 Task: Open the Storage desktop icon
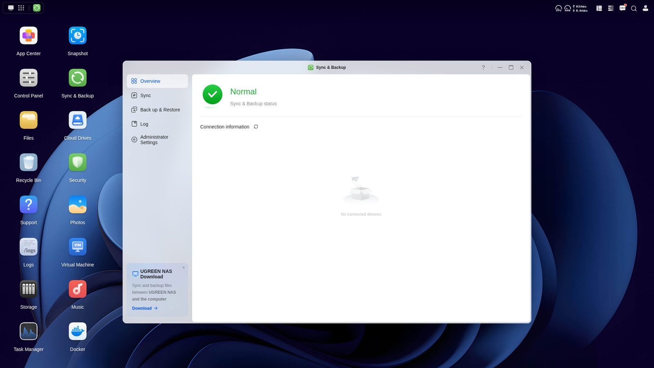[x=29, y=289]
